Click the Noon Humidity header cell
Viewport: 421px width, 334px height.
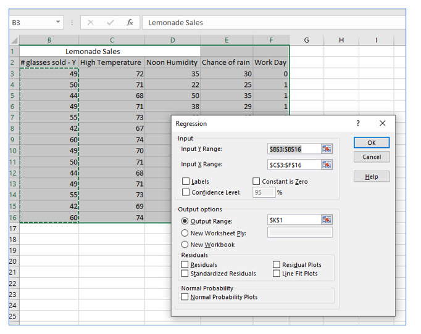(x=173, y=62)
